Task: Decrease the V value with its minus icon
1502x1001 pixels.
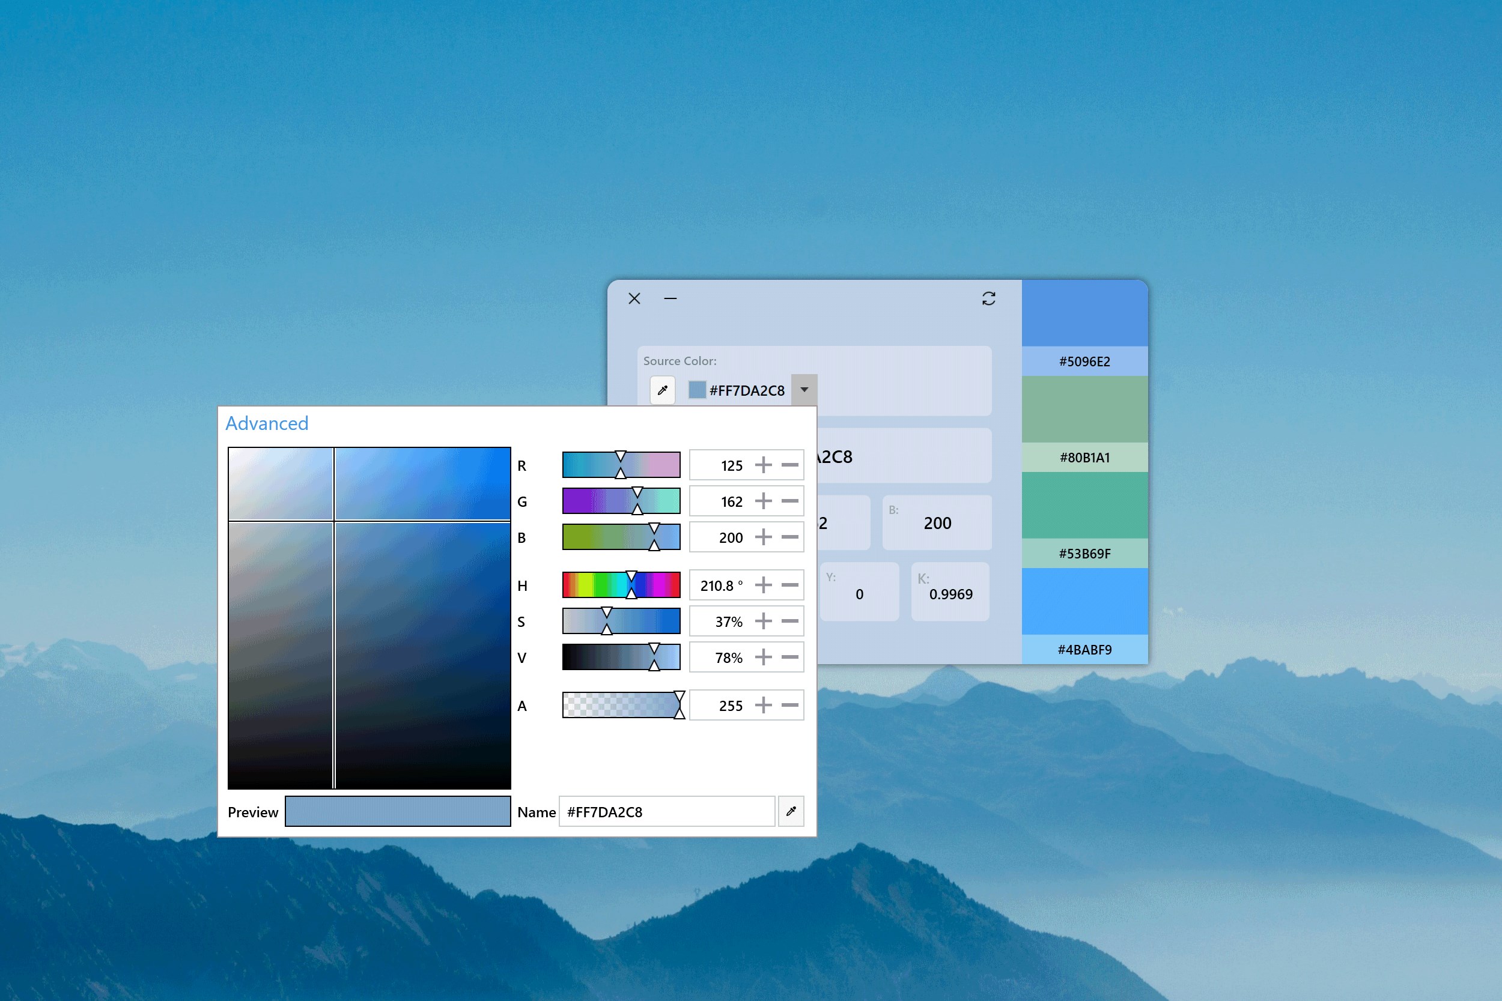Action: click(x=790, y=657)
